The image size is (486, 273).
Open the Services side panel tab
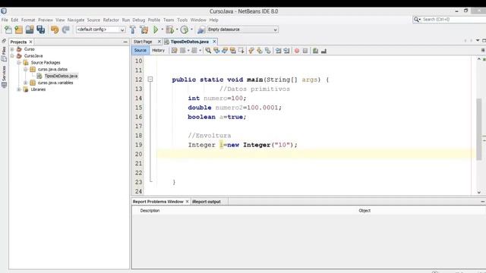[x=4, y=77]
